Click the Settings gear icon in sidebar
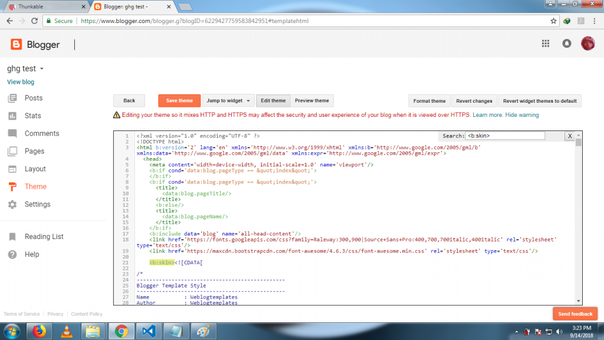 coord(12,204)
